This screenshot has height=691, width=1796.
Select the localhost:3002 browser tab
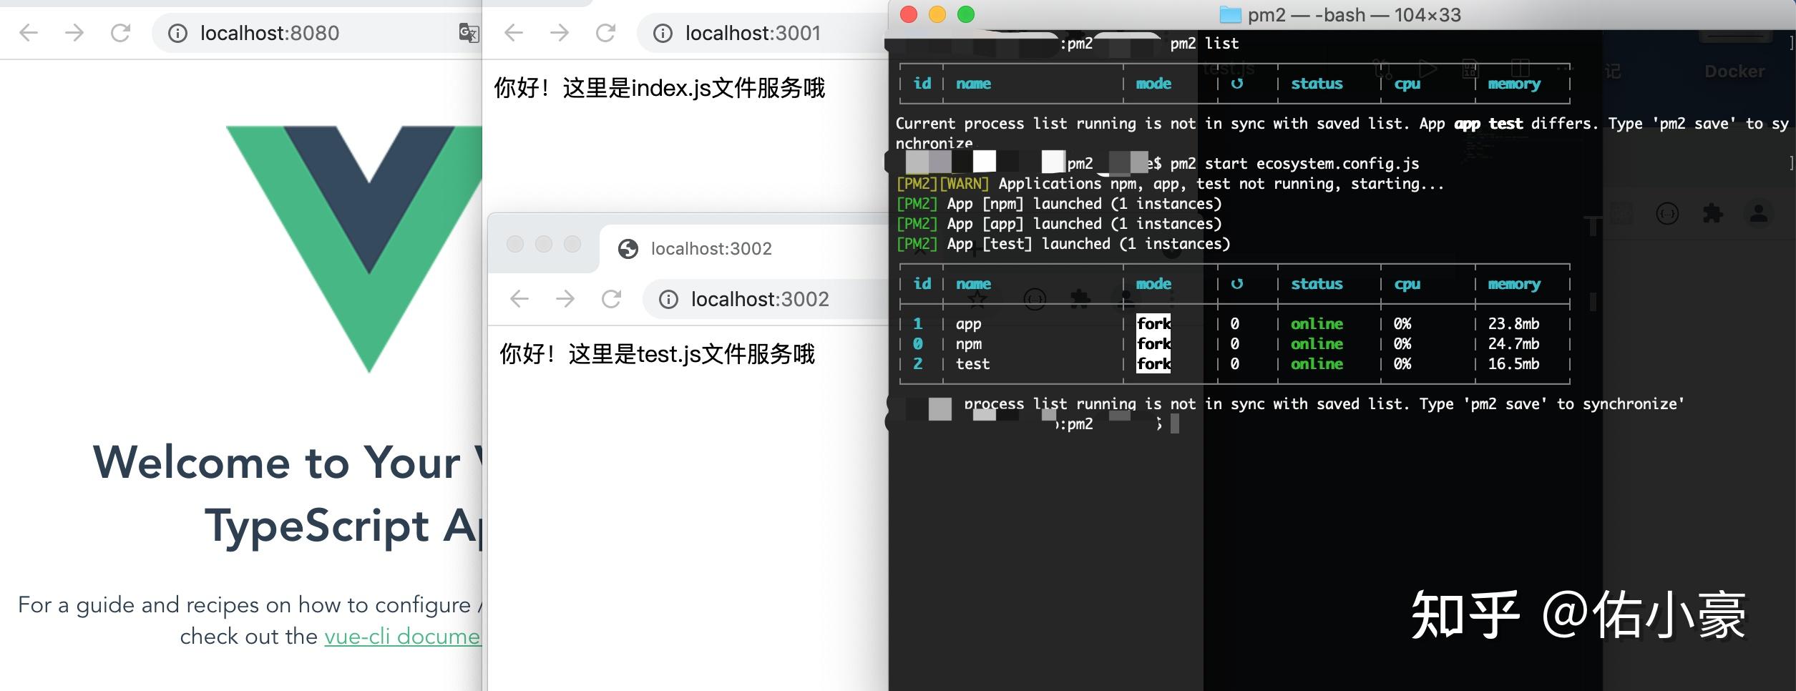tap(744, 249)
